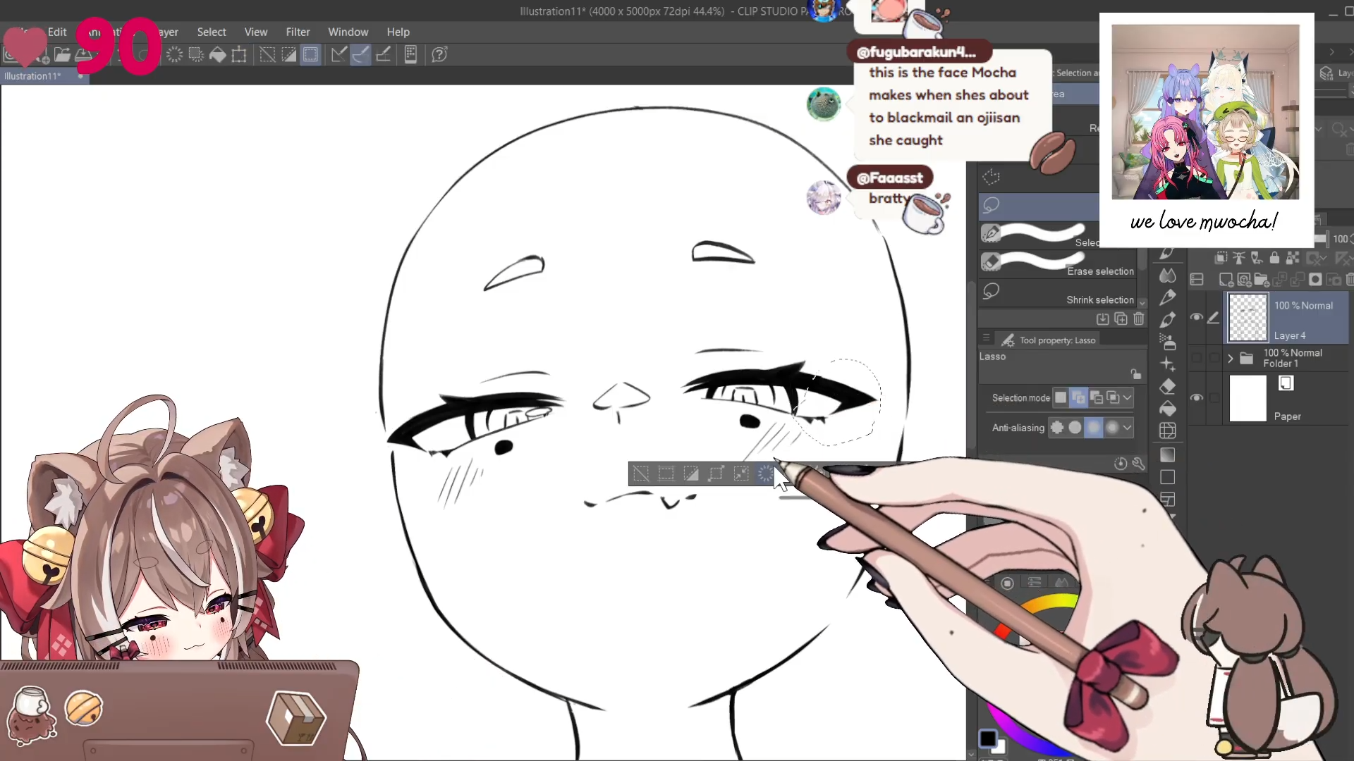Screen dimensions: 1354x761
Task: Hide Layer 4 using its eye icon
Action: point(1196,317)
